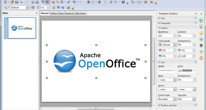Toggle Display Grid dotted icon

click(x=105, y=2)
